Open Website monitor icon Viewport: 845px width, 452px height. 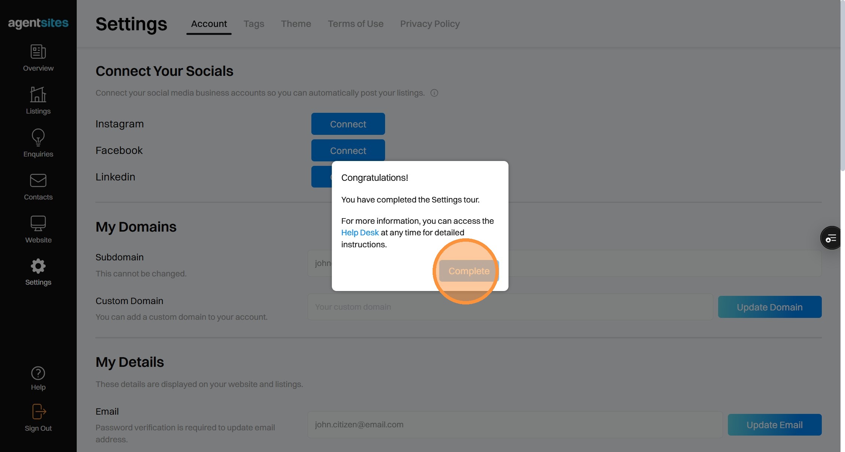click(38, 224)
